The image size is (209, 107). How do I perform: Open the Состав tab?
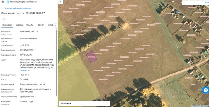(x=50, y=25)
